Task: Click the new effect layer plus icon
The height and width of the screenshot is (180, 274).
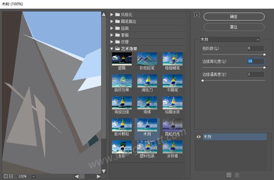Action: point(229,175)
